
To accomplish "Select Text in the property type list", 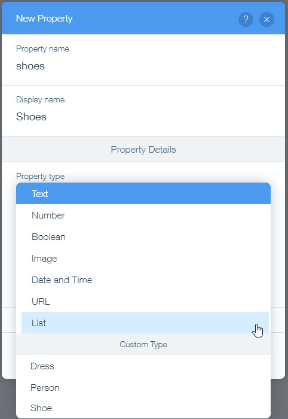I will pyautogui.click(x=143, y=193).
